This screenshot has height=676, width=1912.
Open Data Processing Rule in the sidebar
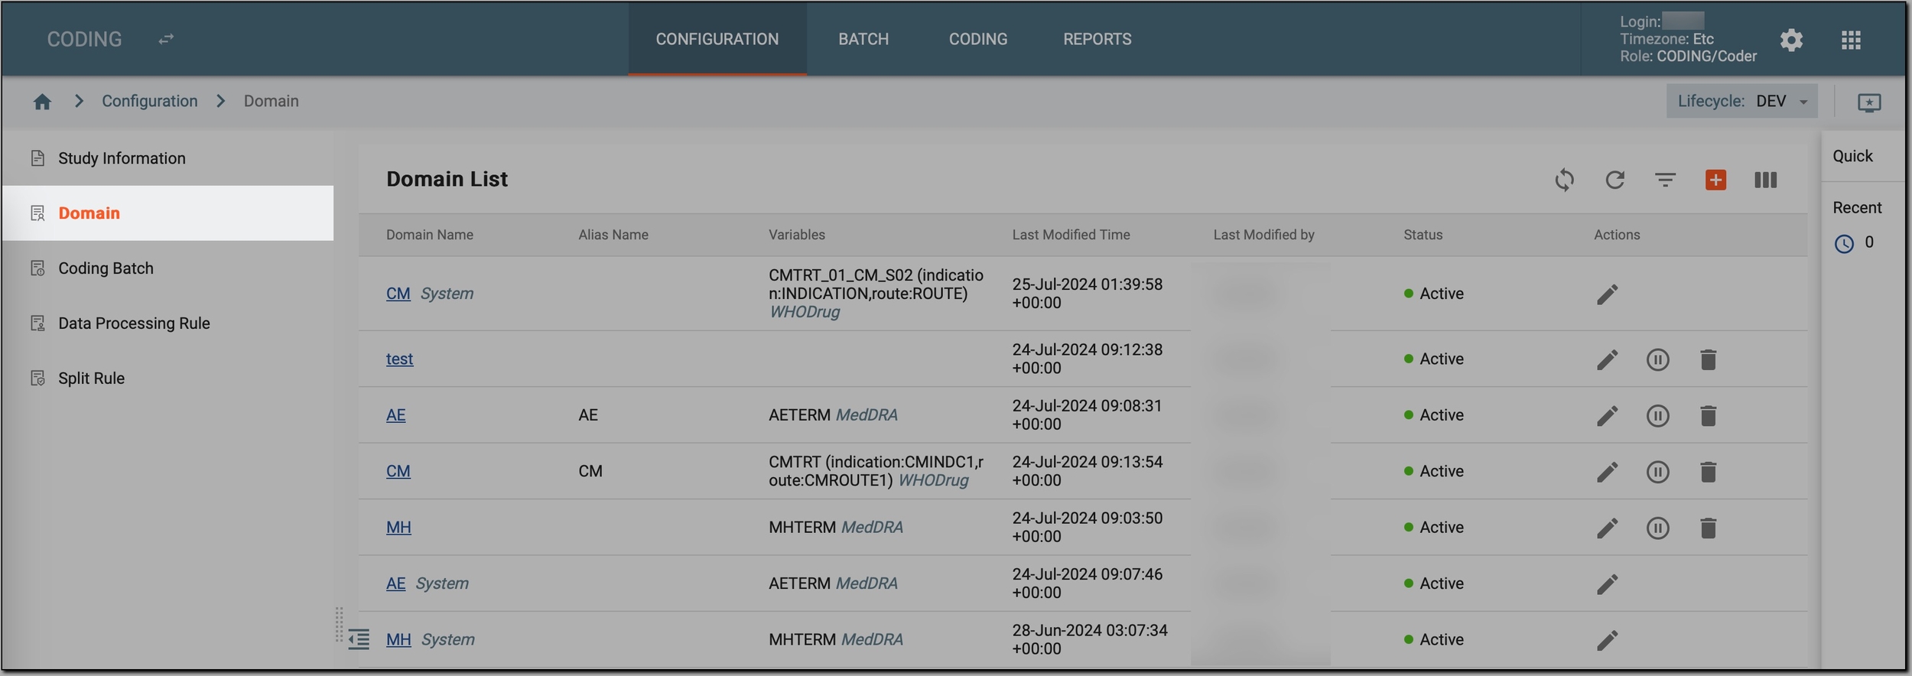[x=167, y=323]
